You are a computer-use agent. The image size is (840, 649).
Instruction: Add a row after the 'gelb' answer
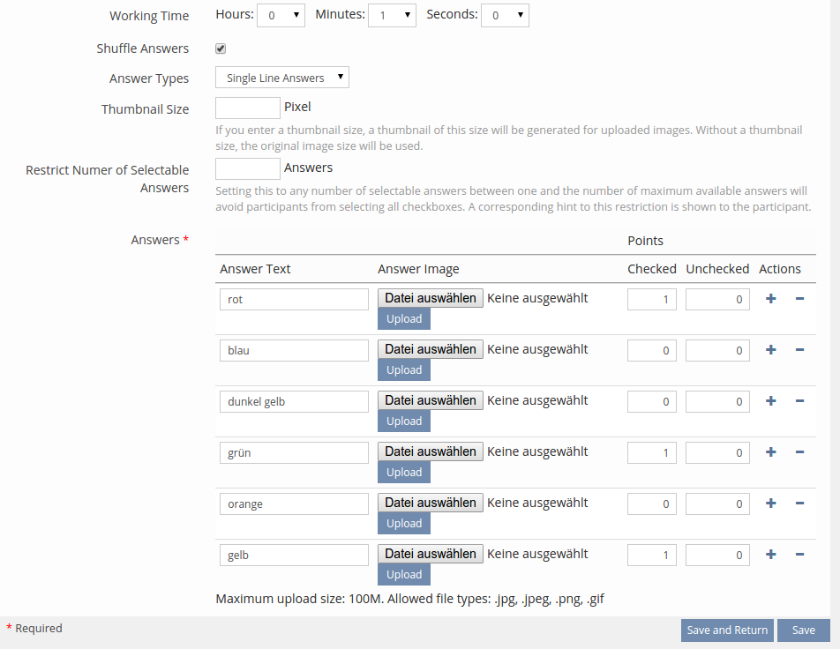[770, 555]
